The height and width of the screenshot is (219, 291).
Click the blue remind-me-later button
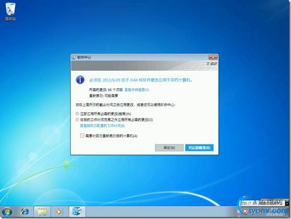199,148
